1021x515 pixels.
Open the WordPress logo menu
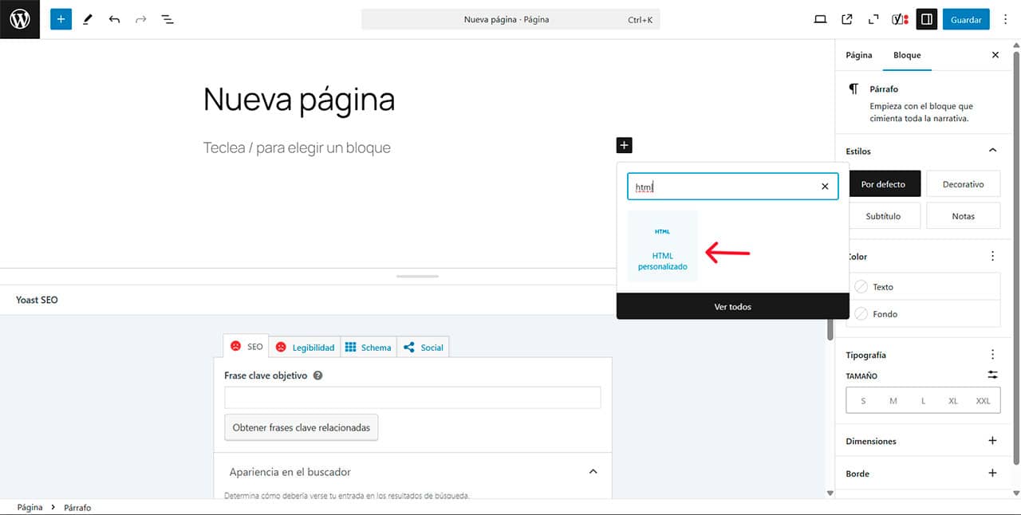20,19
